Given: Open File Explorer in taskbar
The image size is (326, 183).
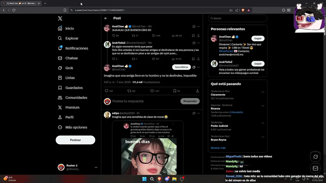Looking at the screenshot, I should (x=174, y=179).
